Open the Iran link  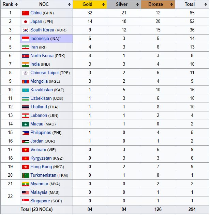tap(34, 47)
